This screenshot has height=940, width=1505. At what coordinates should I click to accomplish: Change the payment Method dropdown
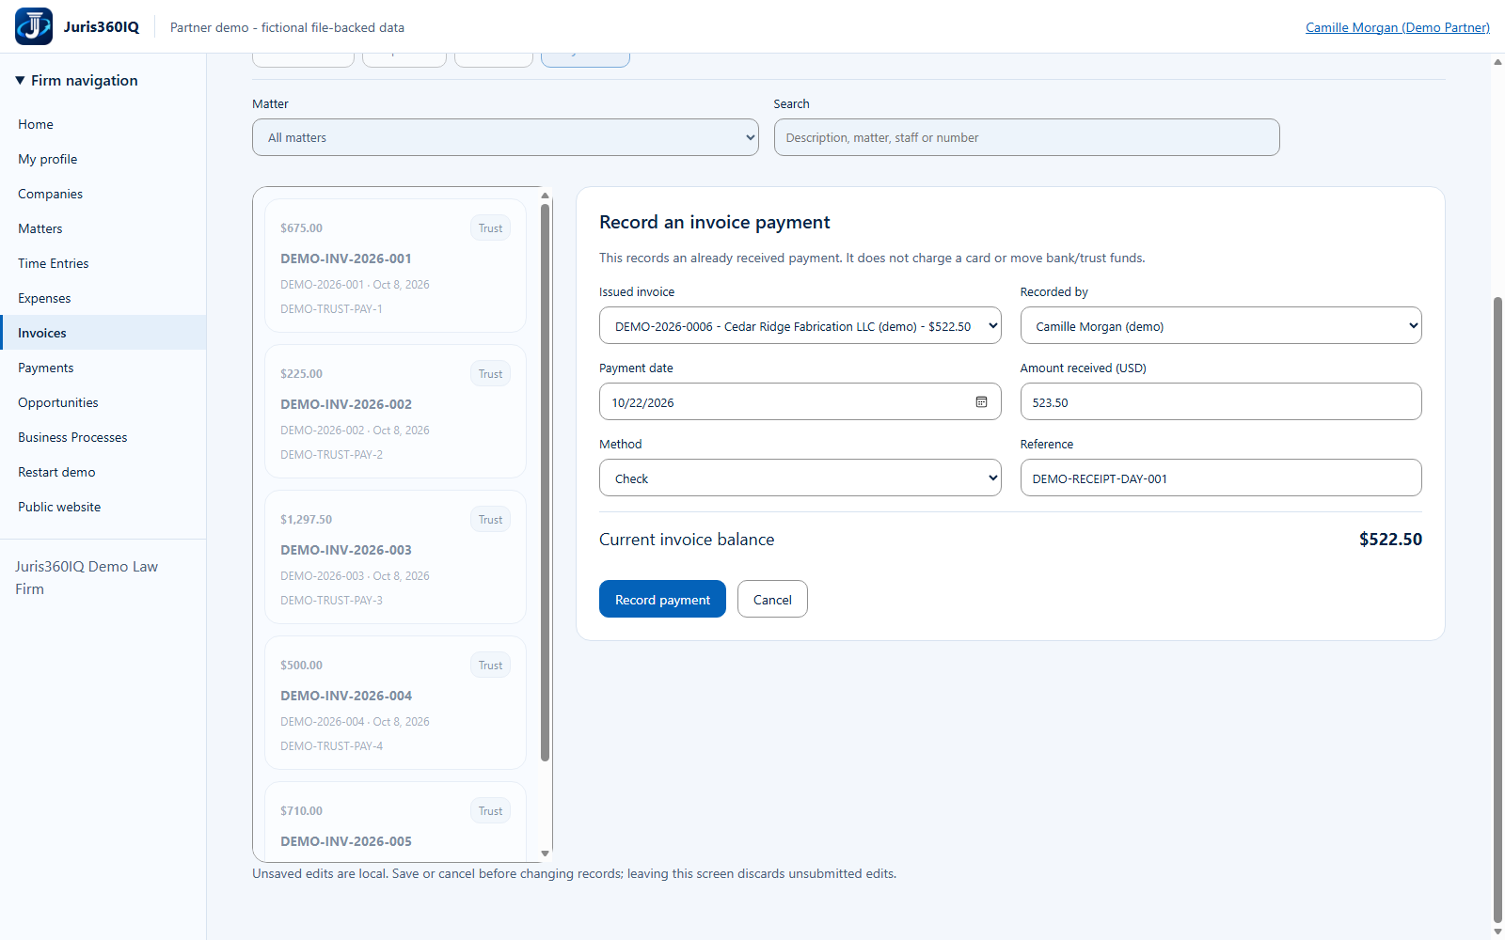(800, 478)
